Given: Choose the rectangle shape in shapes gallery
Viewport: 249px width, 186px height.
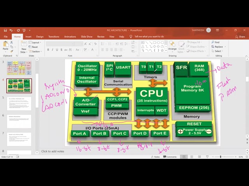Looking at the screenshot, I should click(x=154, y=43).
